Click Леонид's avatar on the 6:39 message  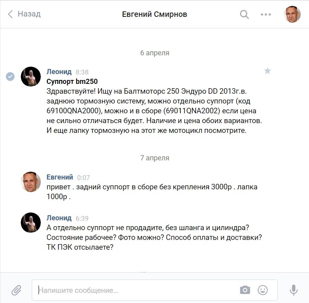pos(31,222)
